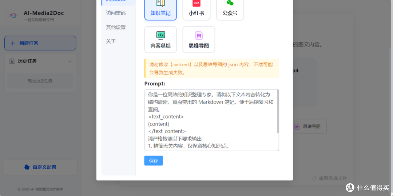Click the 思维导图 button behind the dialog
This screenshot has height=196, width=393.
click(309, 127)
